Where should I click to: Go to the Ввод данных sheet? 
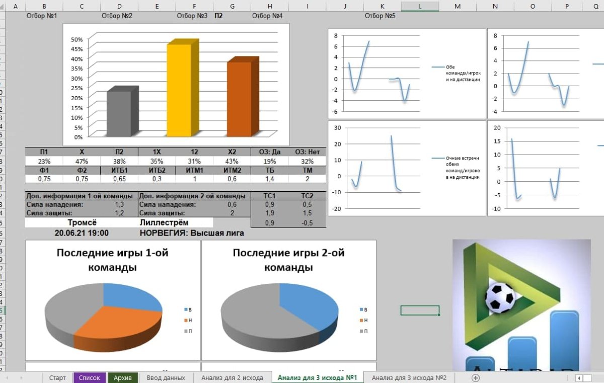[166, 377]
